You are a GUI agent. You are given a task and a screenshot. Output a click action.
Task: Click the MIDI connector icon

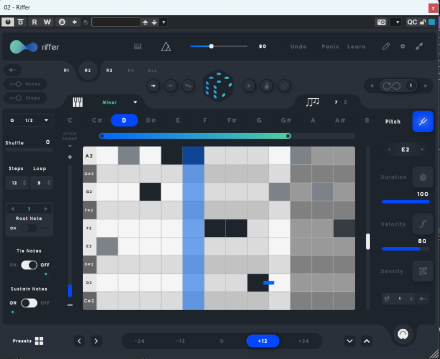point(404,335)
